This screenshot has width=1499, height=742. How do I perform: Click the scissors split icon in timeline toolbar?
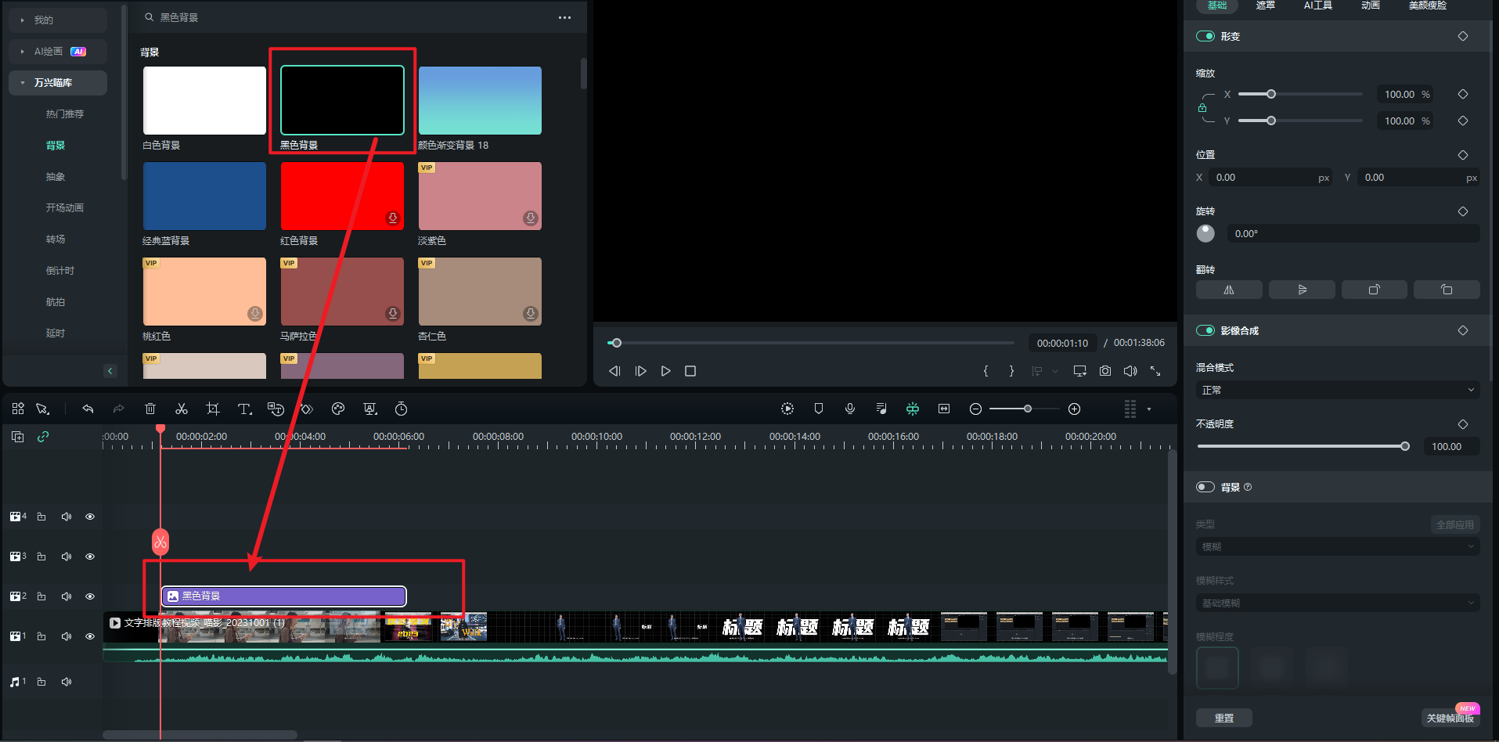pos(182,409)
